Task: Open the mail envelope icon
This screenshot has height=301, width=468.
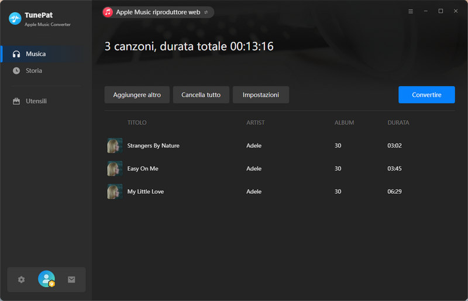Action: click(x=71, y=279)
